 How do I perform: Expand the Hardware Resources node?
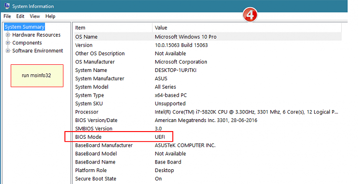click(8, 35)
